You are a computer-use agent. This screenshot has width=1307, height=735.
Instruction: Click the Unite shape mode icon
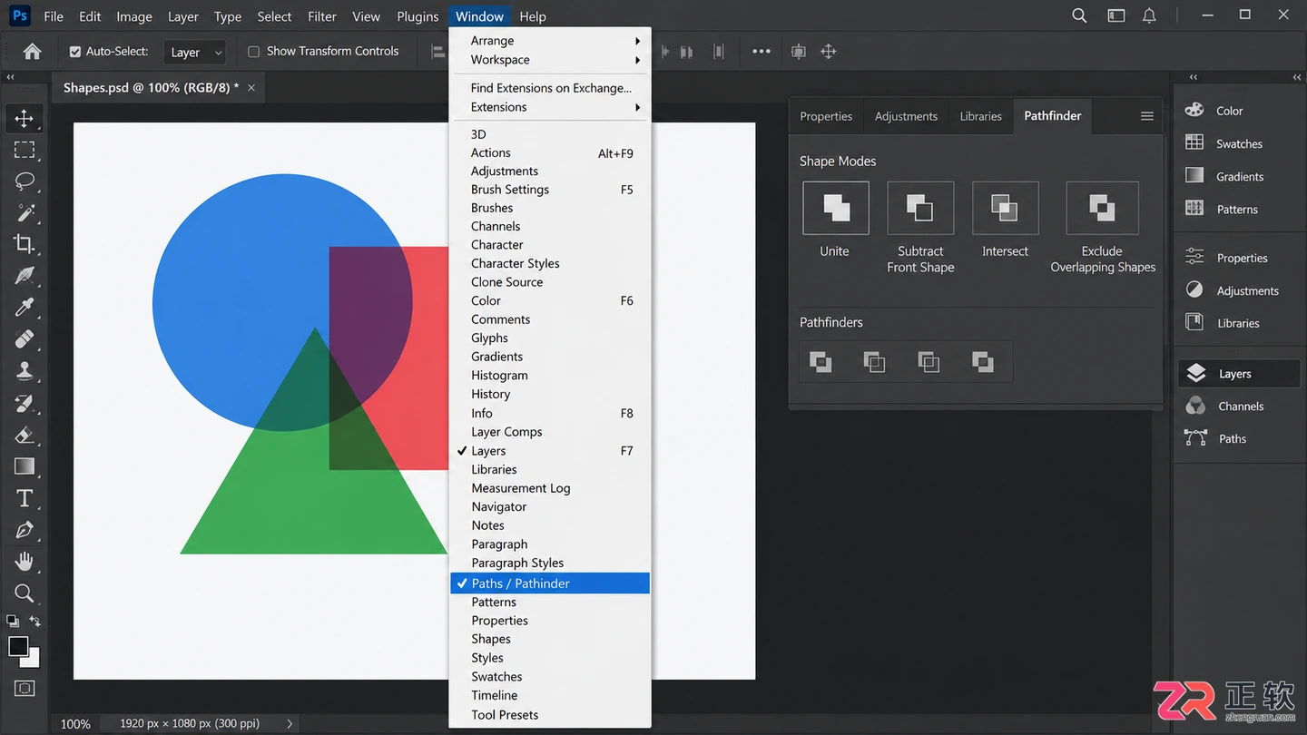click(836, 208)
